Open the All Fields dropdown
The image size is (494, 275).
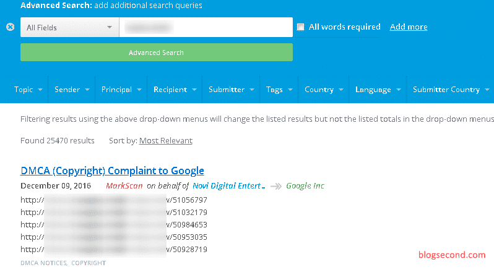69,27
